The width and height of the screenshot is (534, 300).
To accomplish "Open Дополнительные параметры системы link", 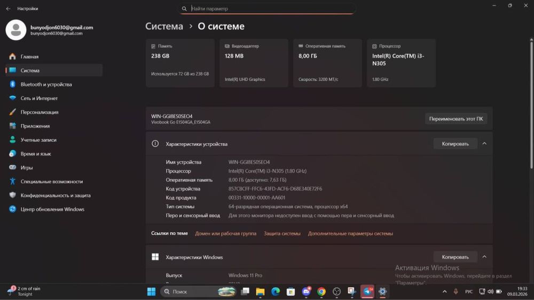I will pos(350,233).
